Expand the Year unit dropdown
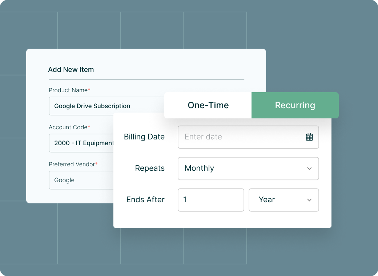The width and height of the screenshot is (378, 276). pos(284,200)
